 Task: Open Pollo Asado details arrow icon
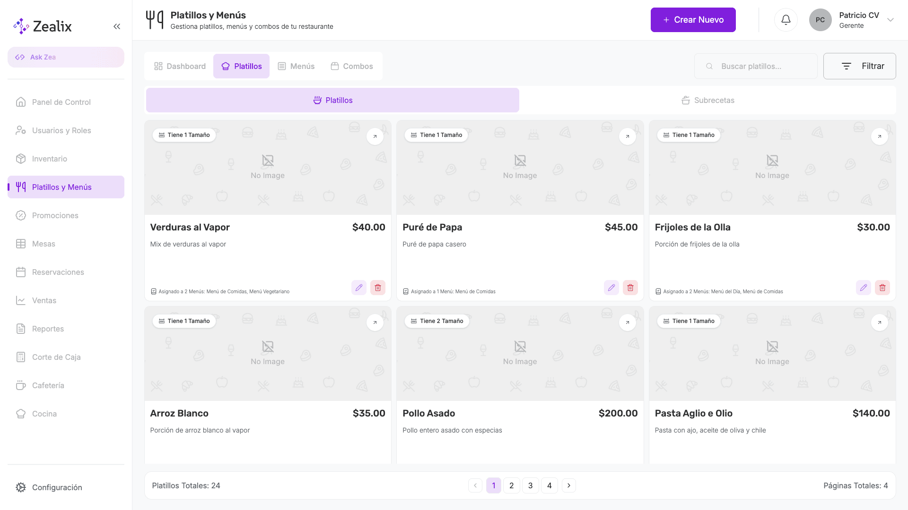(628, 323)
